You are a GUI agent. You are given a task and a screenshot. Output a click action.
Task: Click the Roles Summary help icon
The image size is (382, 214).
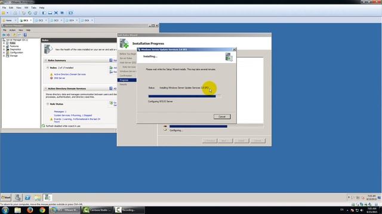pyautogui.click(x=111, y=60)
